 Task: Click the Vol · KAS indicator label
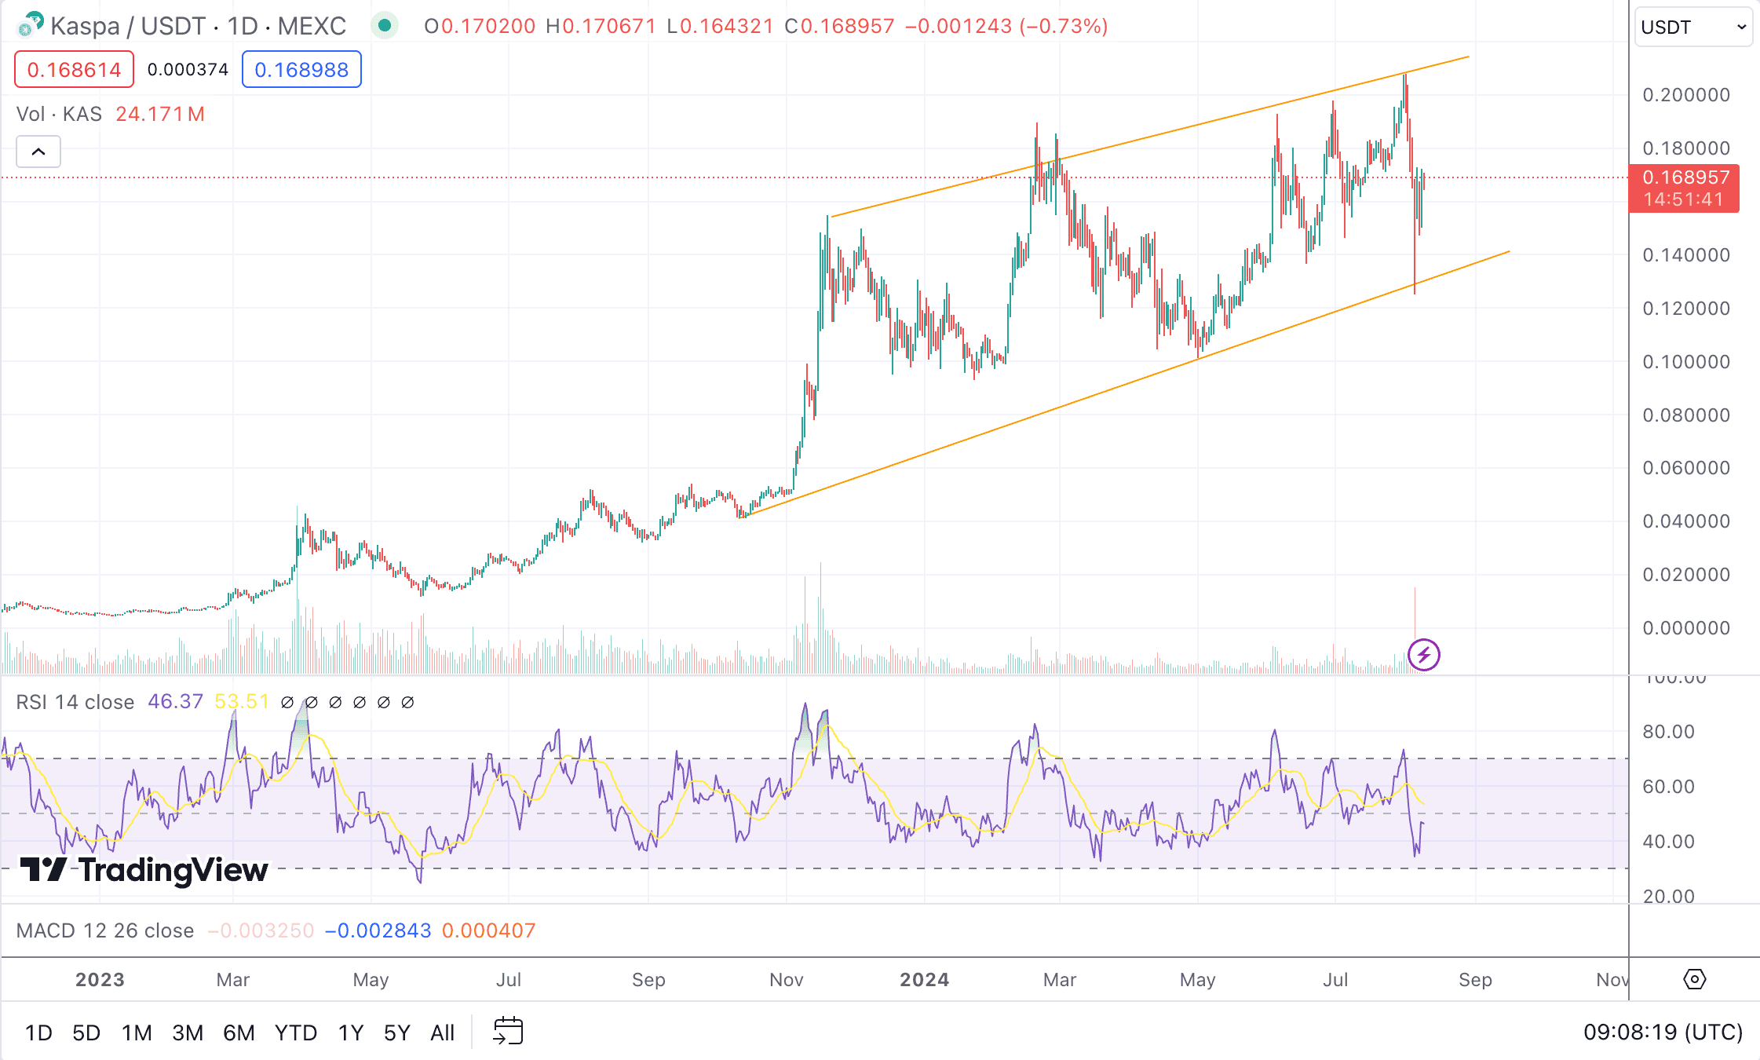click(60, 114)
